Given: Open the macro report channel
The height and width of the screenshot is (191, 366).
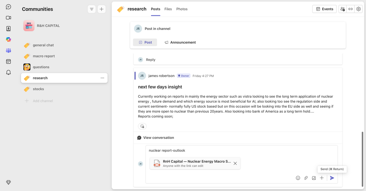Looking at the screenshot, I should tap(64, 56).
